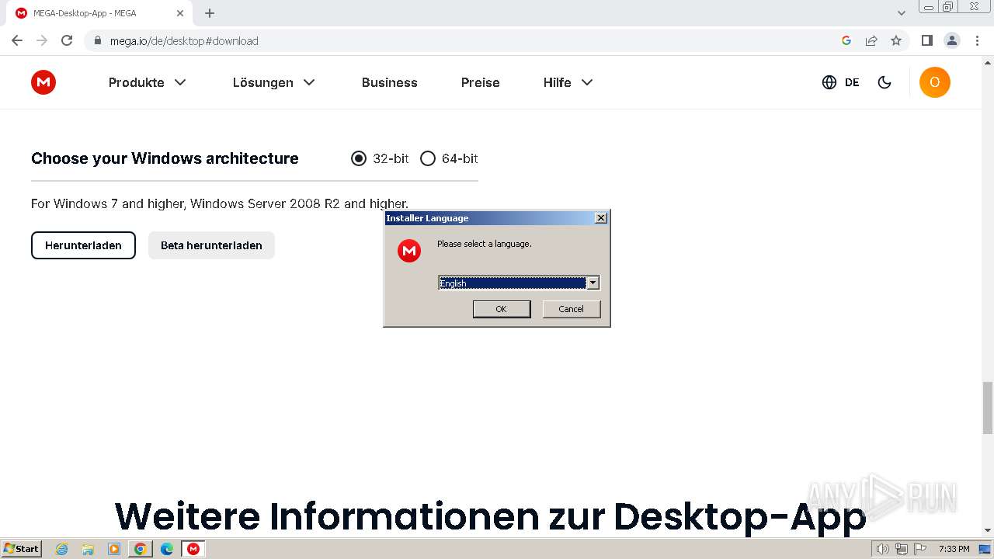Open Action Center flag icon
This screenshot has width=994, height=559.
pyautogui.click(x=919, y=549)
